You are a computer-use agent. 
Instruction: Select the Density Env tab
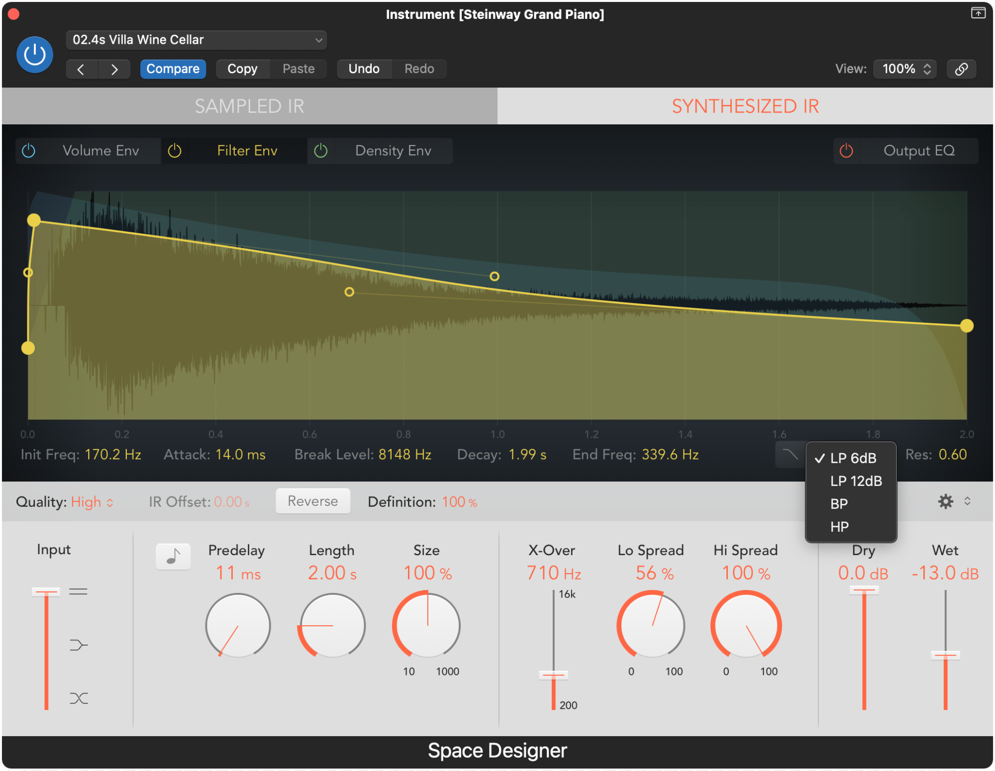[393, 151]
